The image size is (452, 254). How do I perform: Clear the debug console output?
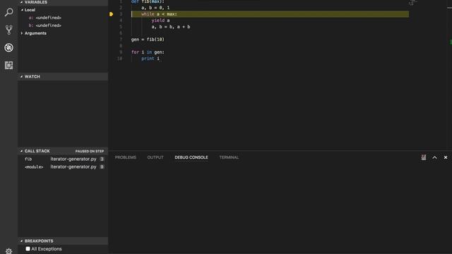pyautogui.click(x=424, y=157)
